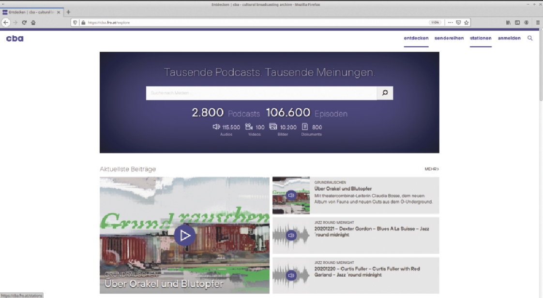Navigate to sendereihen menu item
This screenshot has width=543, height=298.
pyautogui.click(x=449, y=38)
